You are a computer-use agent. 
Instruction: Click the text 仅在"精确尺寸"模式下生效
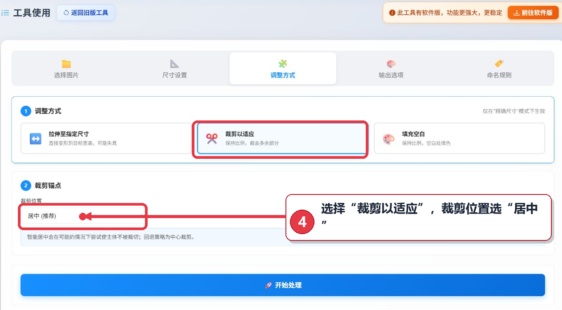point(514,111)
